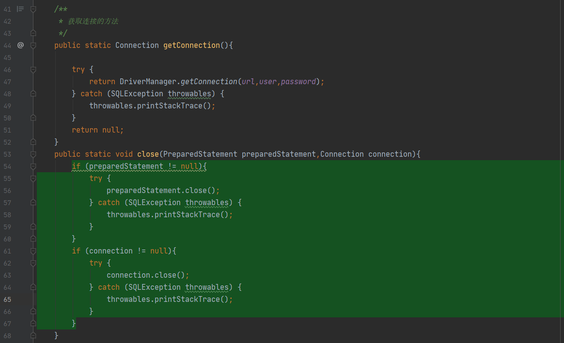Click line number 47 in the gutter

[x=7, y=82]
